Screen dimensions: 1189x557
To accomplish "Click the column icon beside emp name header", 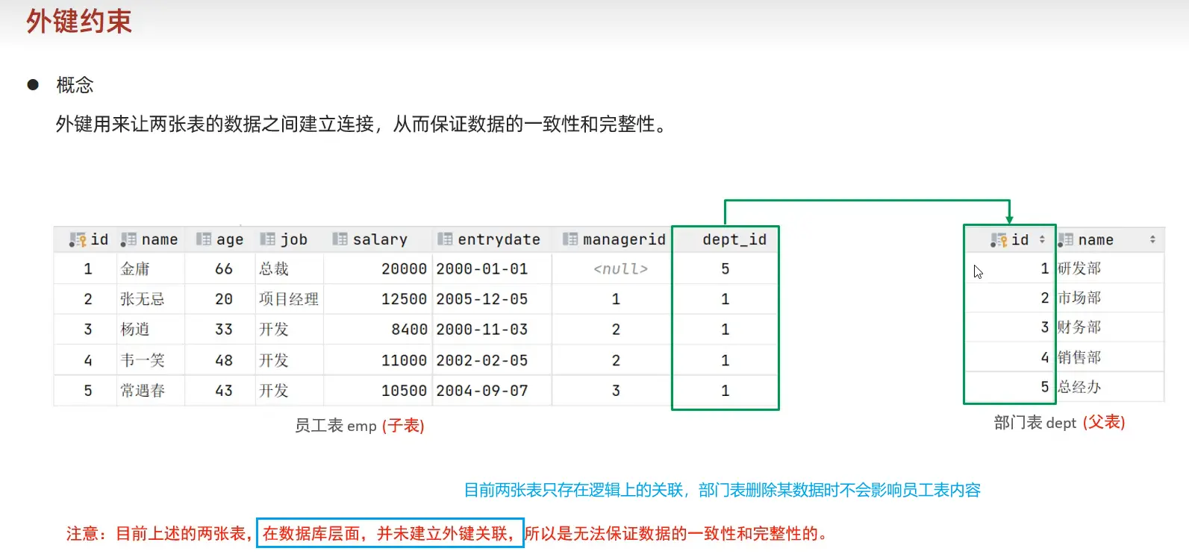I will [128, 239].
